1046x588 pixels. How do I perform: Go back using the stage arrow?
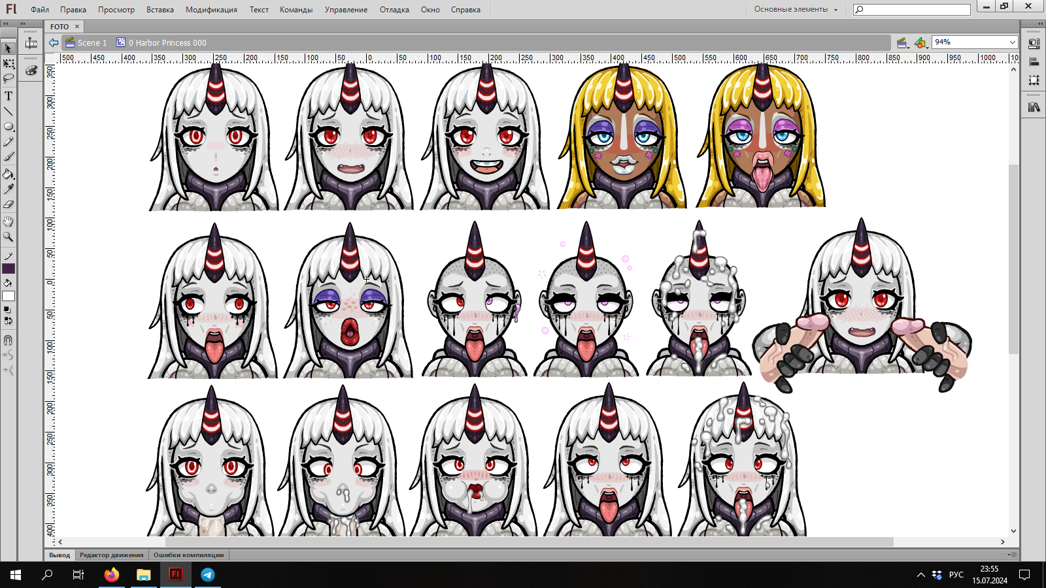point(54,42)
